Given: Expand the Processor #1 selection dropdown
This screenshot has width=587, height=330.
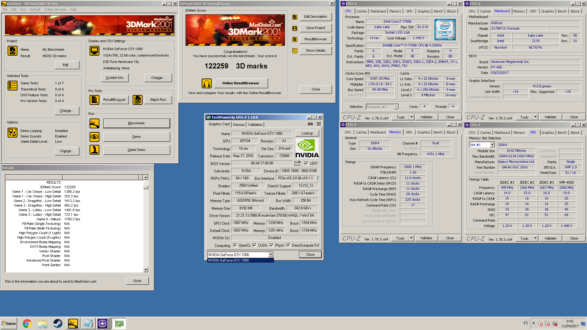Looking at the screenshot, I should [x=396, y=107].
